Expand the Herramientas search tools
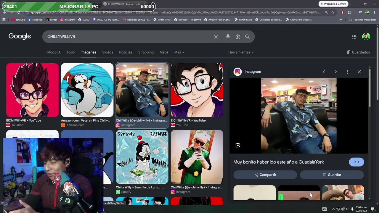This screenshot has height=213, width=379. click(x=241, y=52)
